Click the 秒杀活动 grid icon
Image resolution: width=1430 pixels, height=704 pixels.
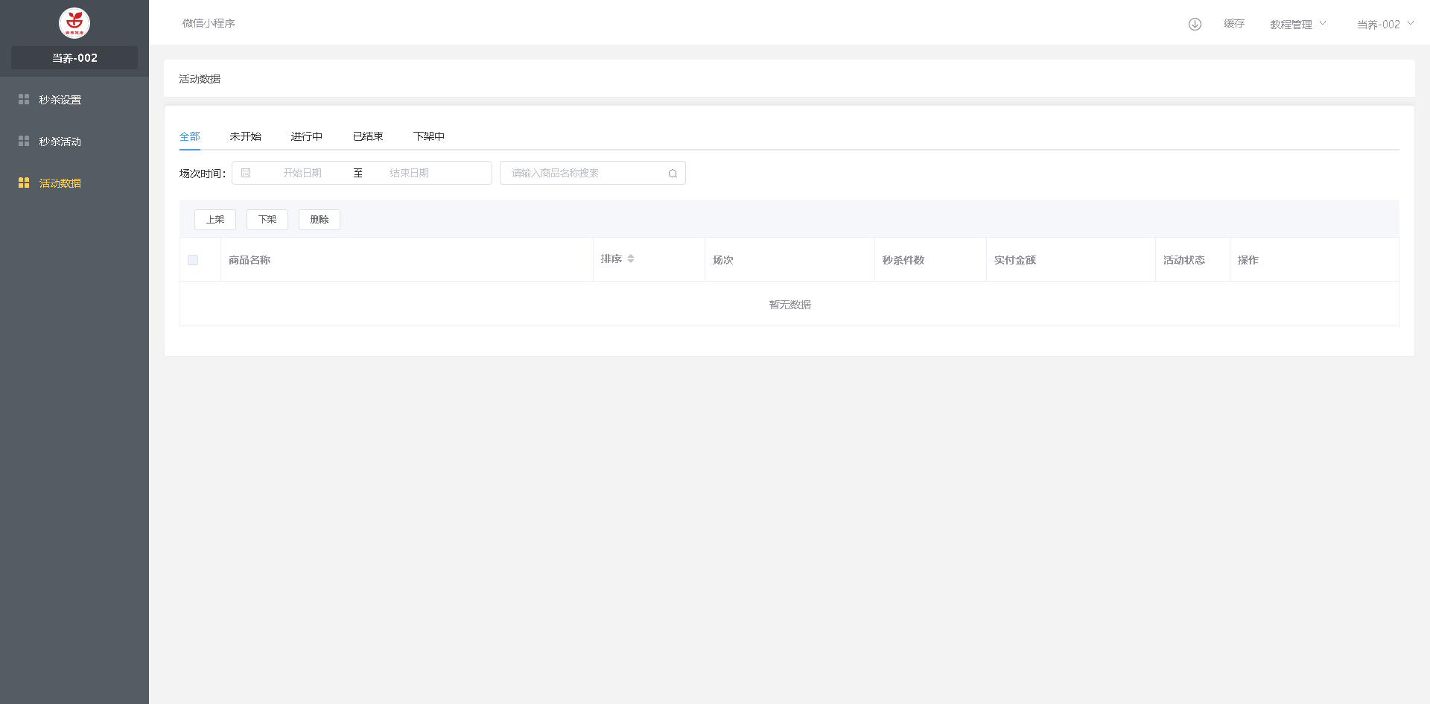pyautogui.click(x=24, y=141)
